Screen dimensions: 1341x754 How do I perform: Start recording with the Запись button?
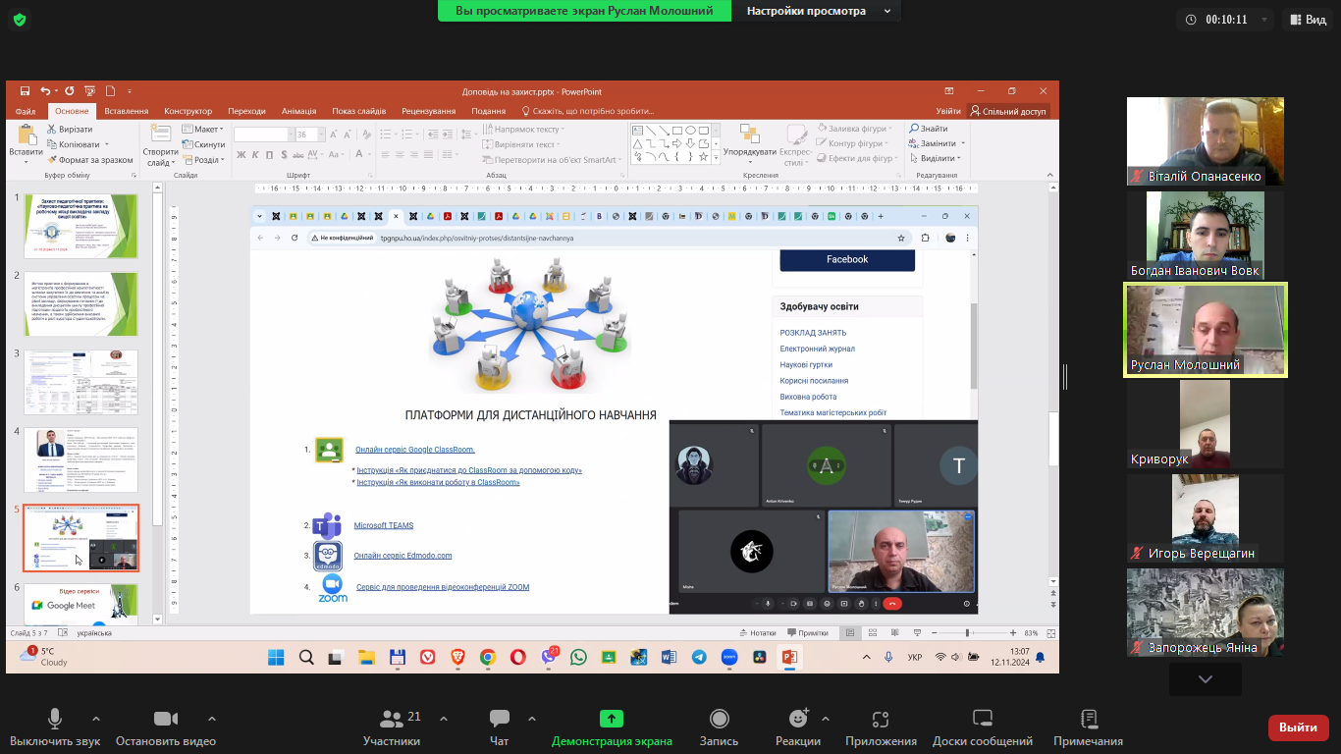719,727
